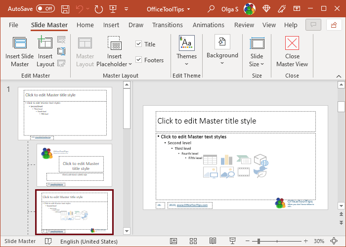Open Customize Quick Access Toolbar dropdown
This screenshot has width=346, height=247.
(126, 9)
